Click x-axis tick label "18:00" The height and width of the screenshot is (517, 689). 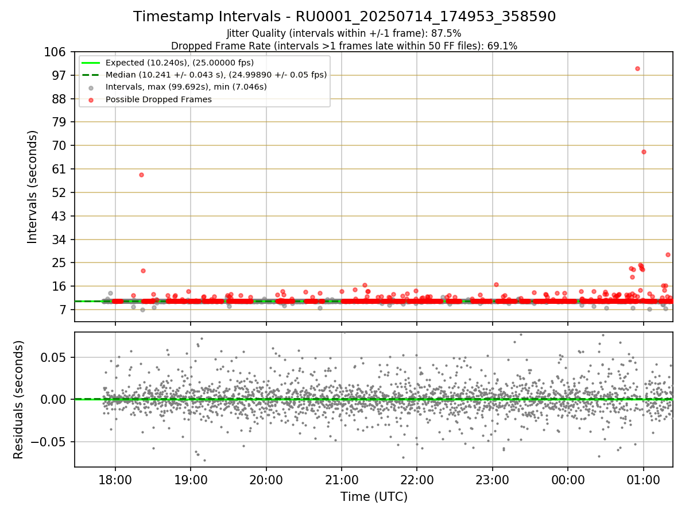(115, 480)
